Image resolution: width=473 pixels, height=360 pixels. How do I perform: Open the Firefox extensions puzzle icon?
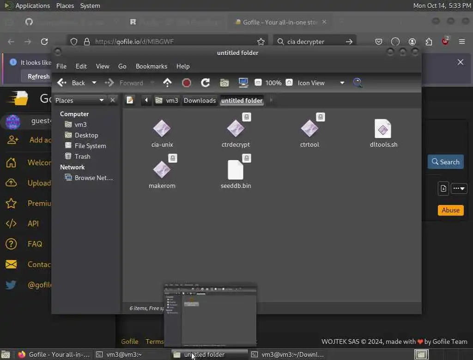point(429,42)
